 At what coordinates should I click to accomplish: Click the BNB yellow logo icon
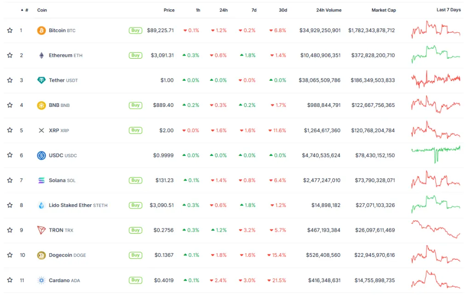pyautogui.click(x=41, y=106)
